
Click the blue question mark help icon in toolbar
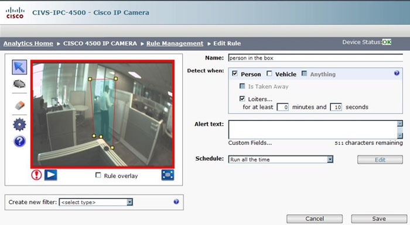tap(19, 141)
